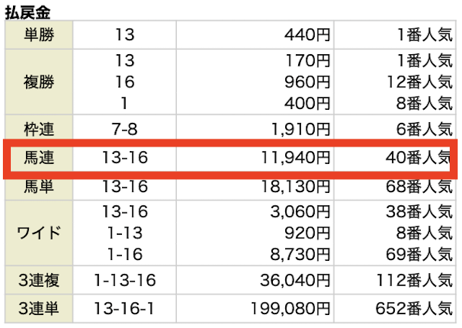Click the 112番人気 popularity cell
The image size is (462, 328).
tap(412, 280)
